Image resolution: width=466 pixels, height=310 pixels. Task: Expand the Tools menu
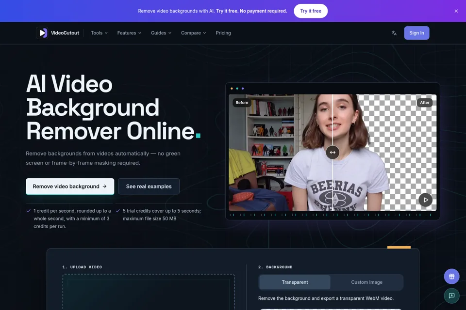[99, 33]
